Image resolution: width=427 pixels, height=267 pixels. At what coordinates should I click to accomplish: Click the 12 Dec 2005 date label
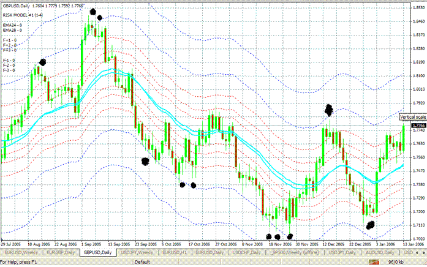[x=333, y=244]
